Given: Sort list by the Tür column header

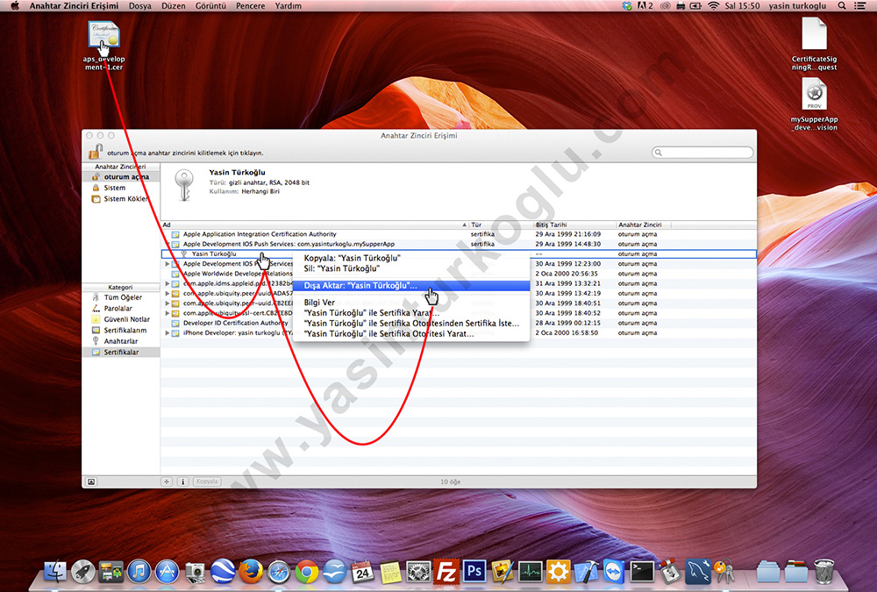Looking at the screenshot, I should (x=501, y=225).
